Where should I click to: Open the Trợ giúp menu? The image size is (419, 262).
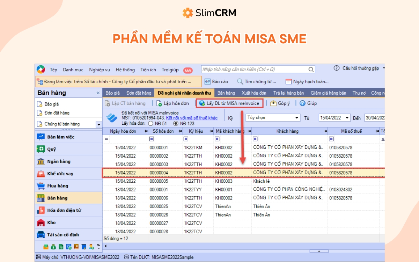pos(170,70)
